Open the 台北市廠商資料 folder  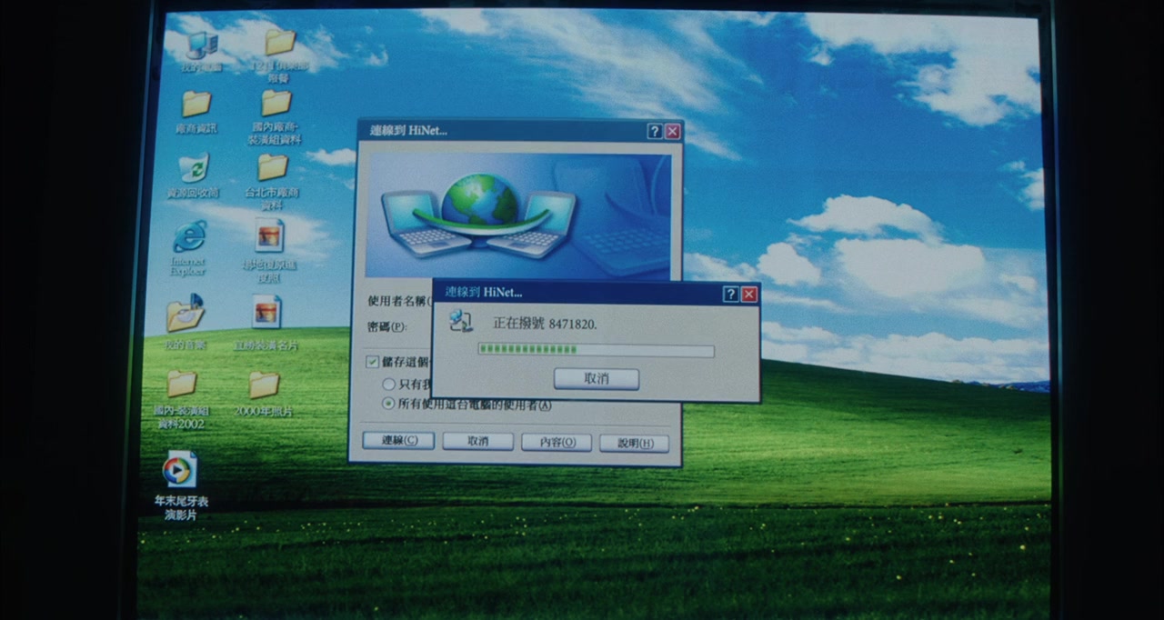(273, 168)
